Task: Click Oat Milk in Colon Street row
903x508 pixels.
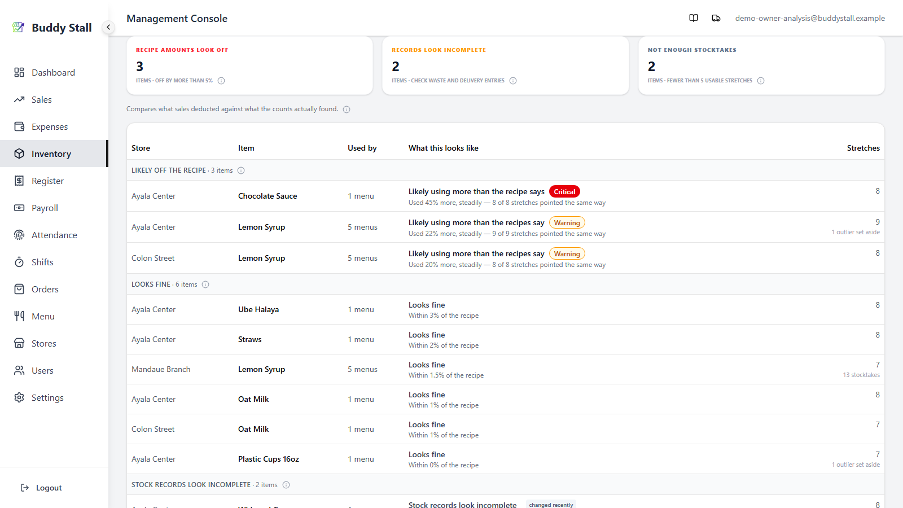Action: tap(253, 429)
